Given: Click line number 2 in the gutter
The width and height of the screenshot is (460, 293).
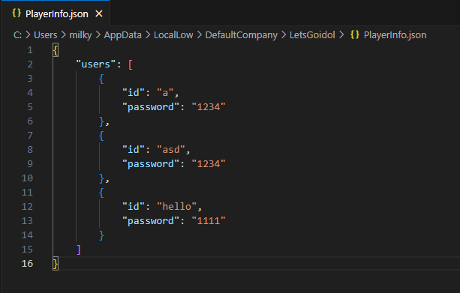Looking at the screenshot, I should (x=30, y=64).
